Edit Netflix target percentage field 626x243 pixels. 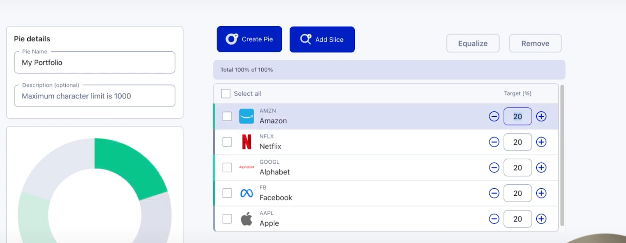[x=518, y=142]
